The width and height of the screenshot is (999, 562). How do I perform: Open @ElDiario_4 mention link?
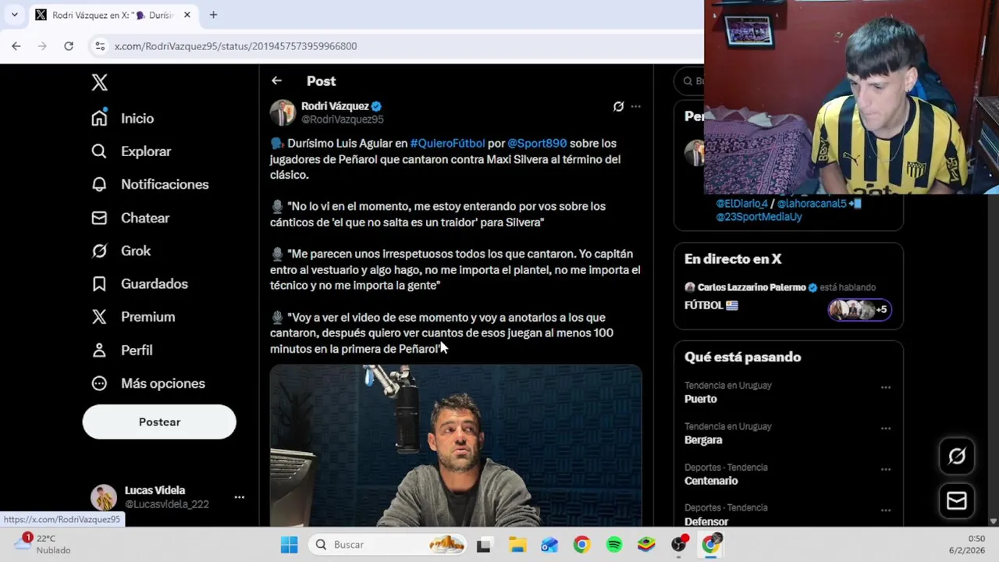(742, 203)
